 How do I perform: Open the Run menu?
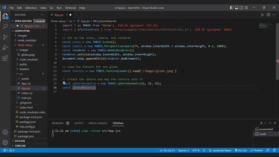[x=59, y=8]
